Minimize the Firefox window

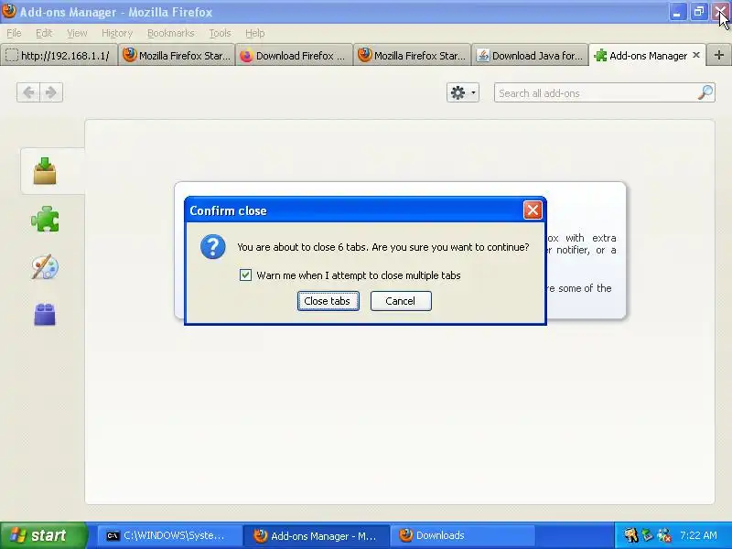[677, 12]
